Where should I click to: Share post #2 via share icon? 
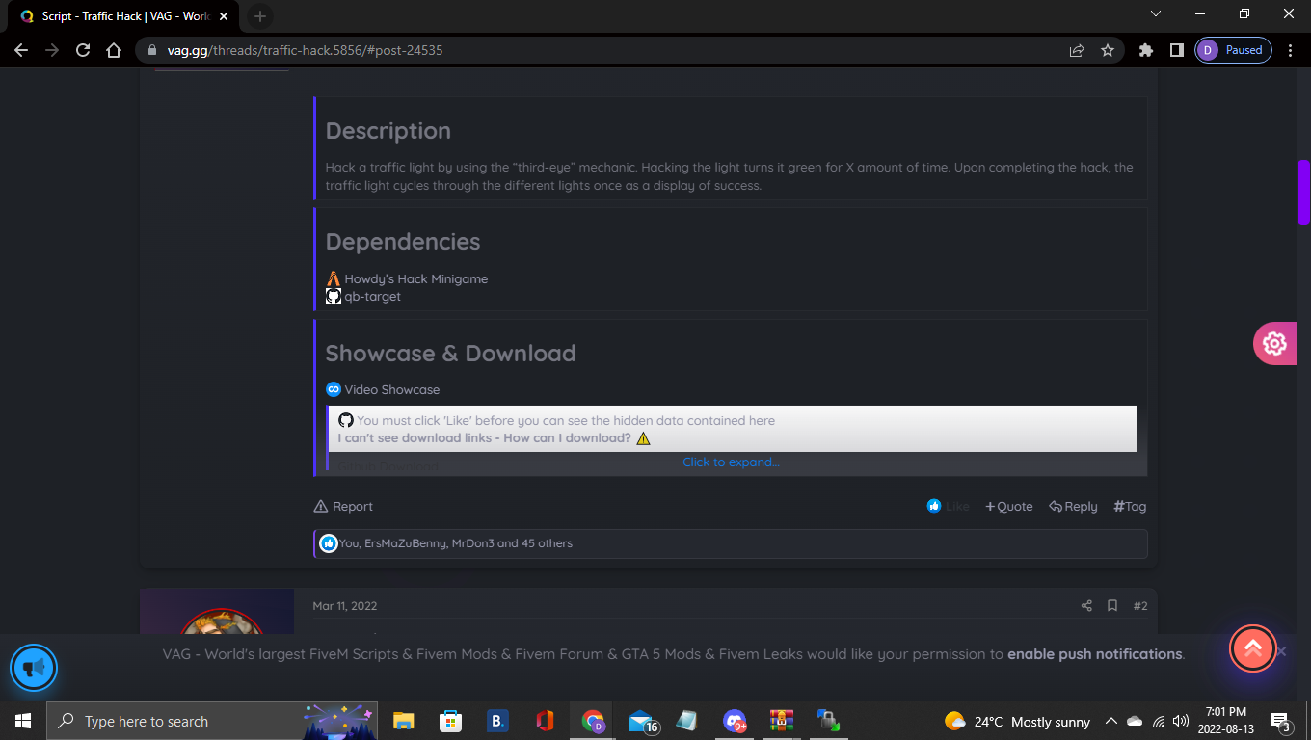coord(1086,606)
